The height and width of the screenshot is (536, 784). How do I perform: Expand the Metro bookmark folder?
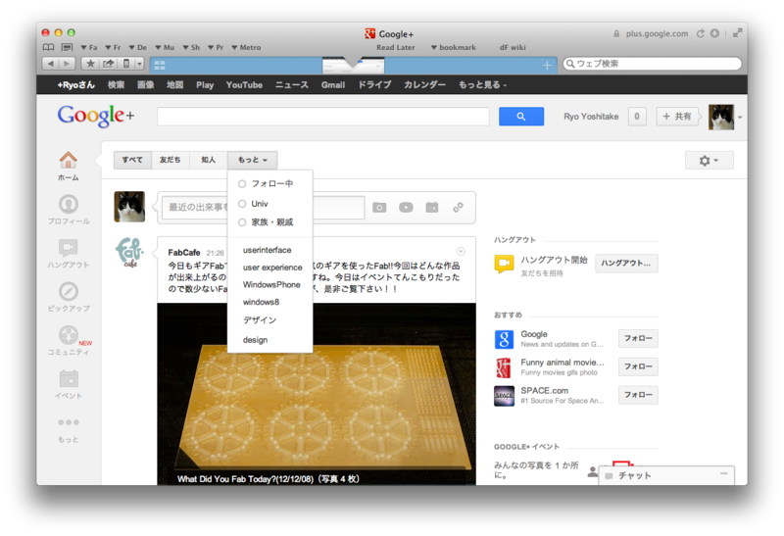click(246, 47)
